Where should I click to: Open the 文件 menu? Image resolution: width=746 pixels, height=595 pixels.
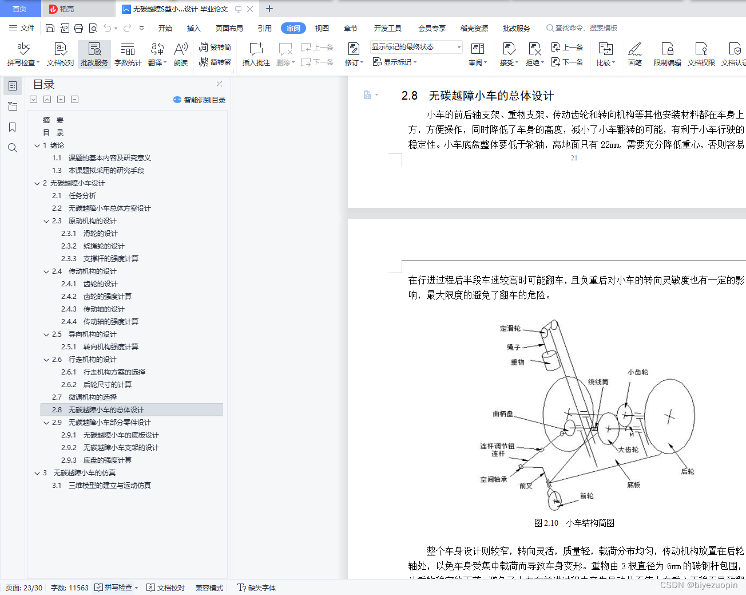[x=22, y=28]
